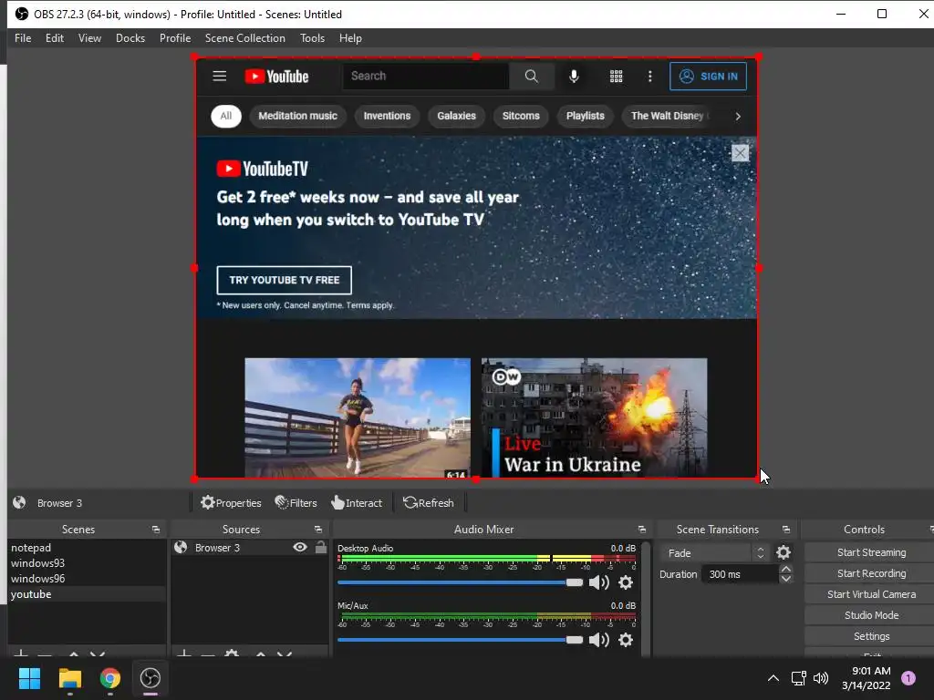Toggle visibility eye of Browser 3
Image resolution: width=934 pixels, height=700 pixels.
300,547
